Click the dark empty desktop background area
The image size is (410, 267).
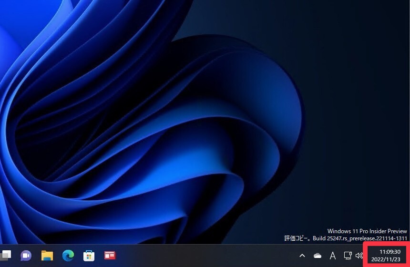coord(353,95)
